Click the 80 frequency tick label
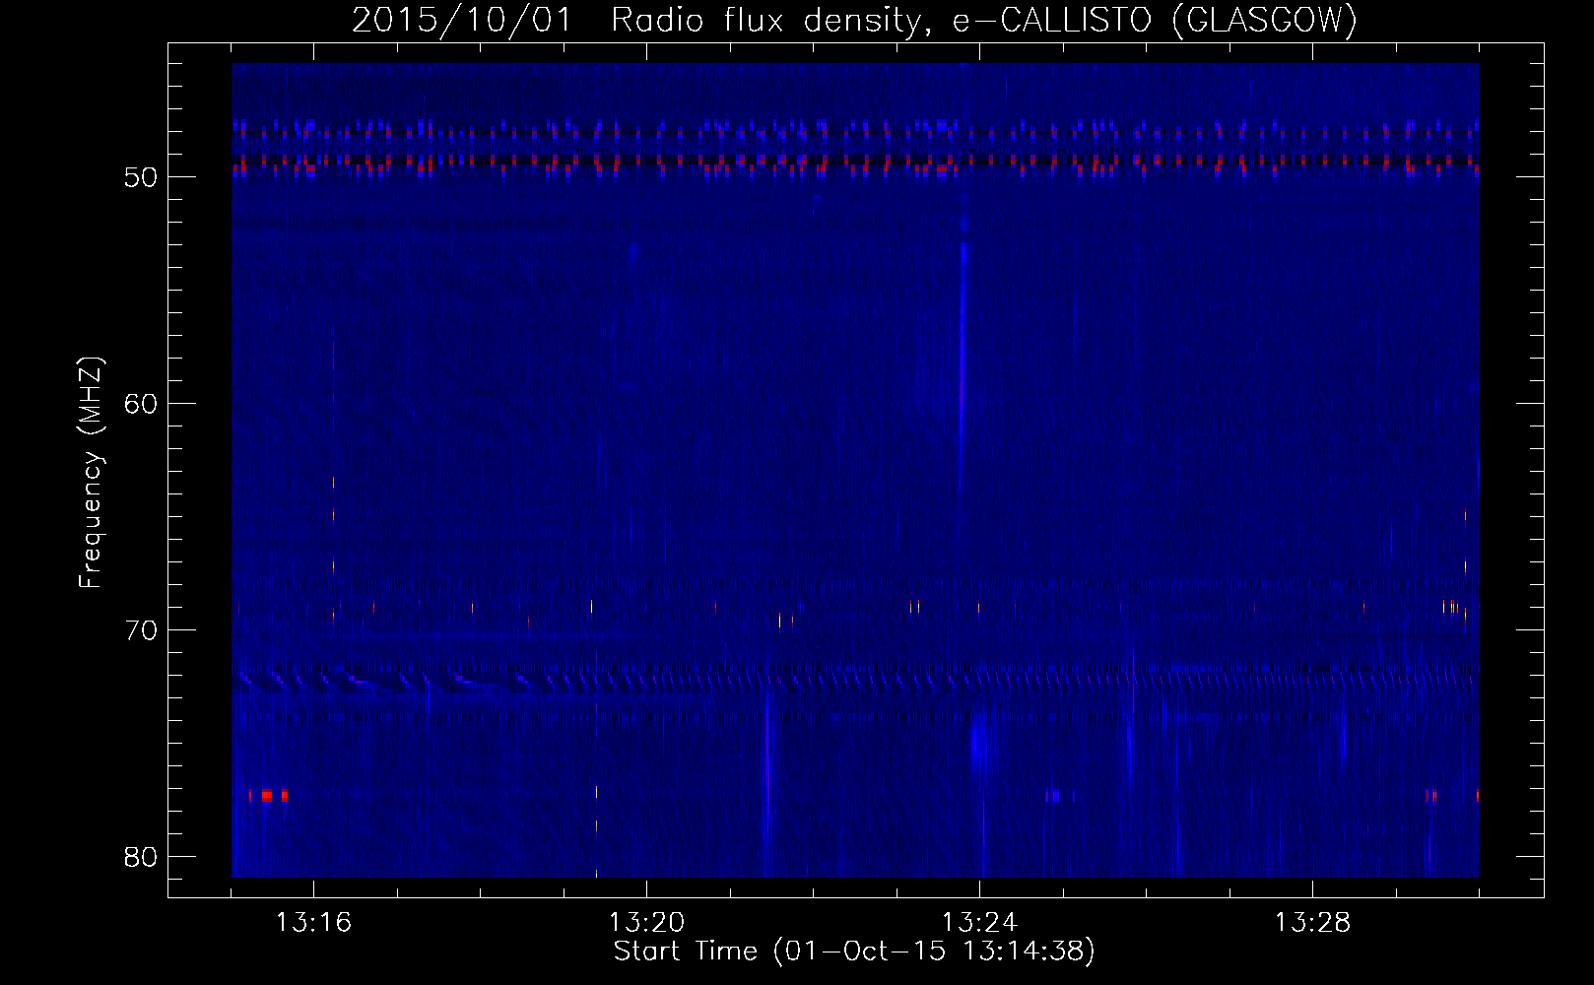This screenshot has height=985, width=1594. point(141,857)
